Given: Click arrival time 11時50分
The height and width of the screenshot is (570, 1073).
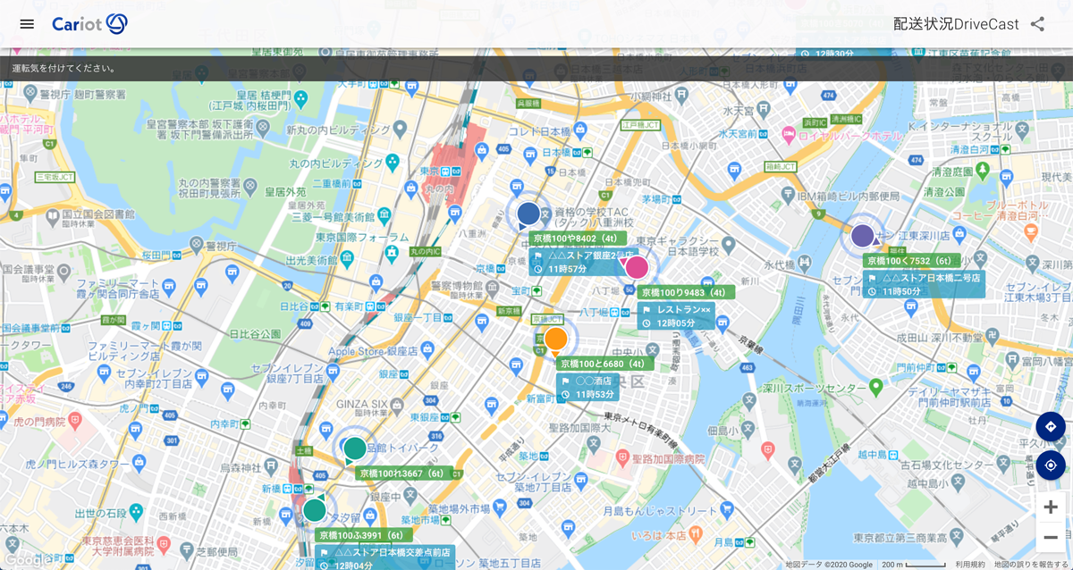Looking at the screenshot, I should click(x=901, y=291).
